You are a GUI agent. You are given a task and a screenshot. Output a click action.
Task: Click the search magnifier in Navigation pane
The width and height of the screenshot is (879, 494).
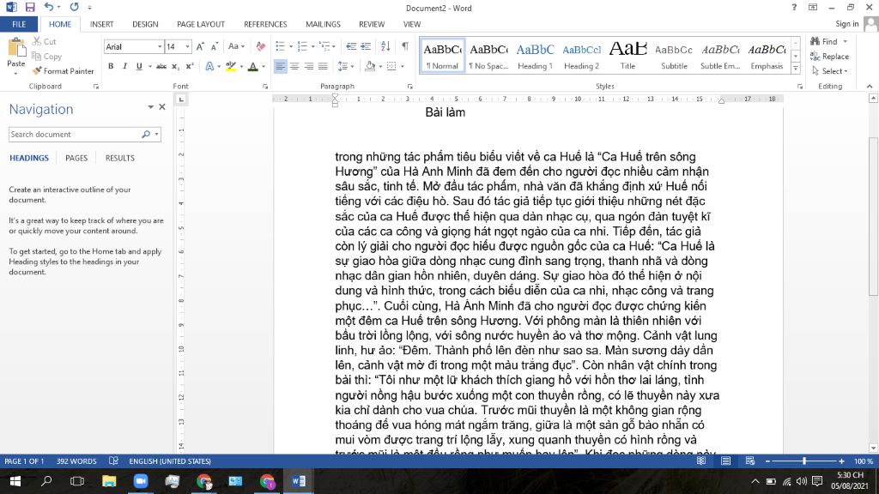146,135
